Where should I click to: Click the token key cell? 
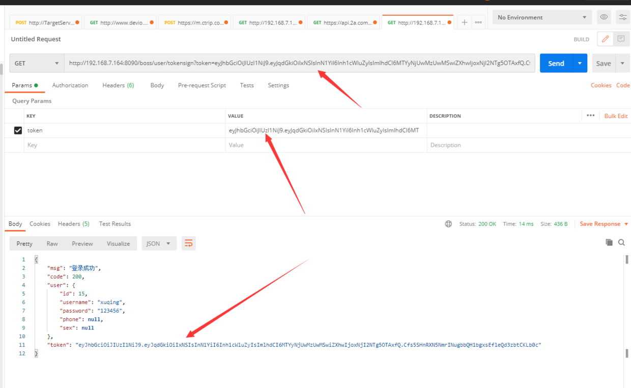(124, 130)
